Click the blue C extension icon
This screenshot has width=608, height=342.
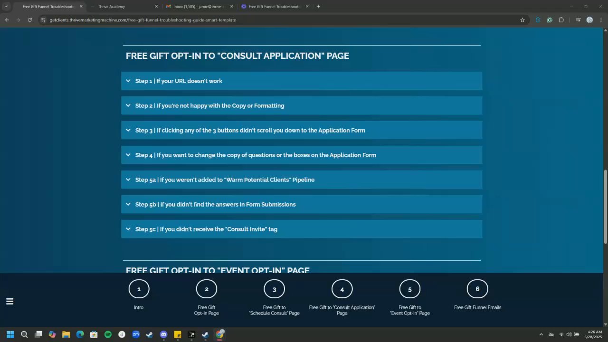tap(538, 20)
